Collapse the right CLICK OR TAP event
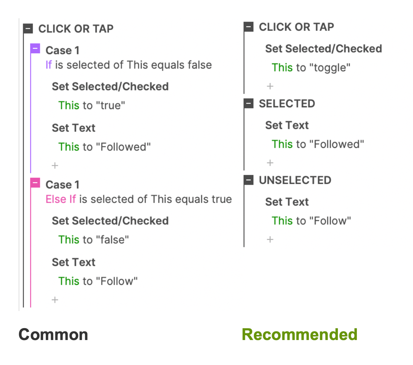 (249, 27)
